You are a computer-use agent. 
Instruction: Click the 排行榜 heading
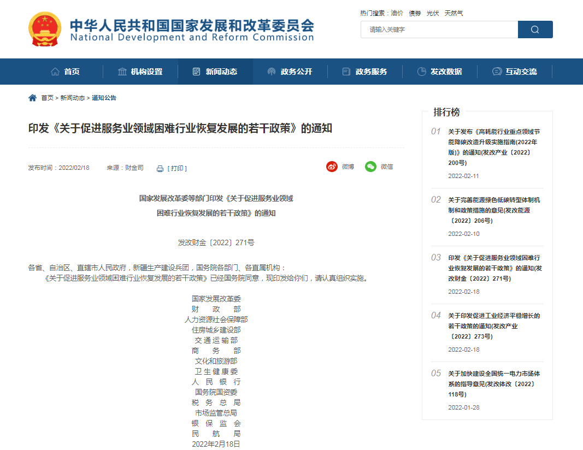[446, 112]
